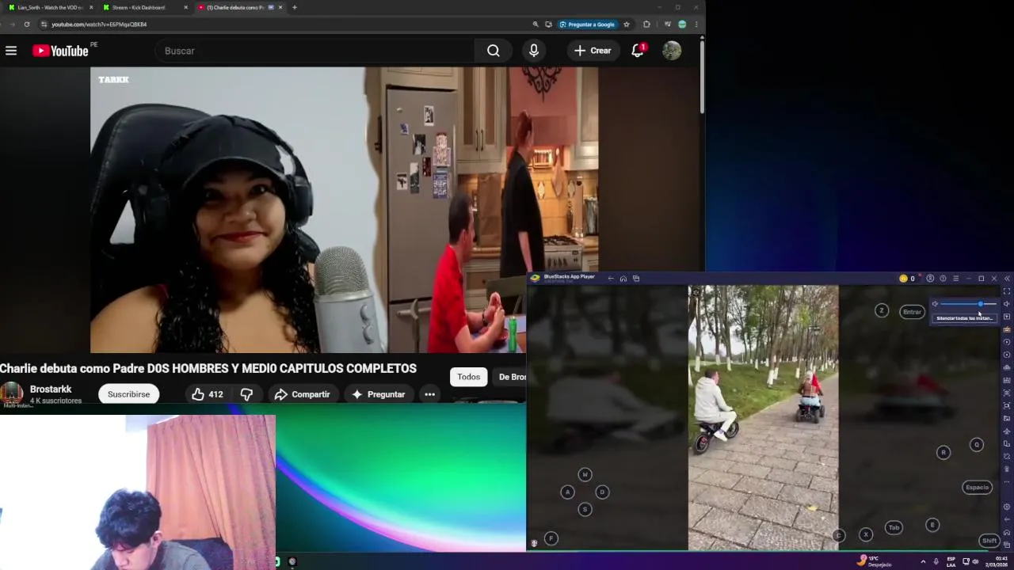The width and height of the screenshot is (1014, 570).
Task: Tap the Entrar key overlay
Action: [912, 312]
